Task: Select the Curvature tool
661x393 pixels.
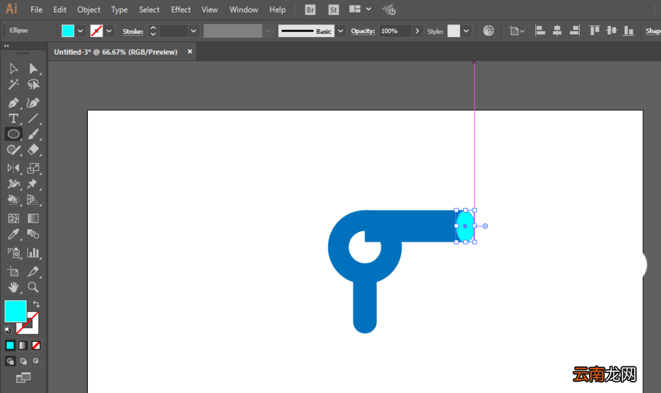Action: pyautogui.click(x=33, y=103)
